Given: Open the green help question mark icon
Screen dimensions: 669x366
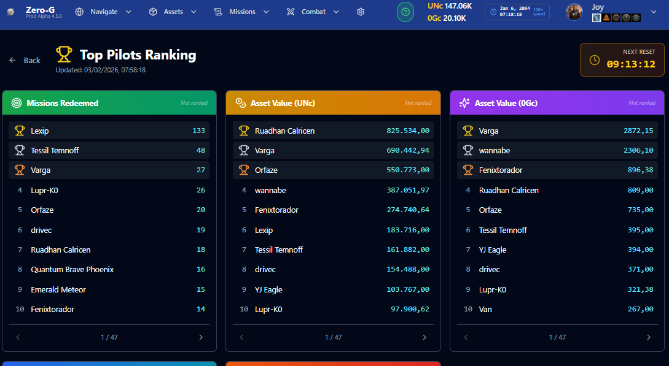Looking at the screenshot, I should [x=405, y=12].
